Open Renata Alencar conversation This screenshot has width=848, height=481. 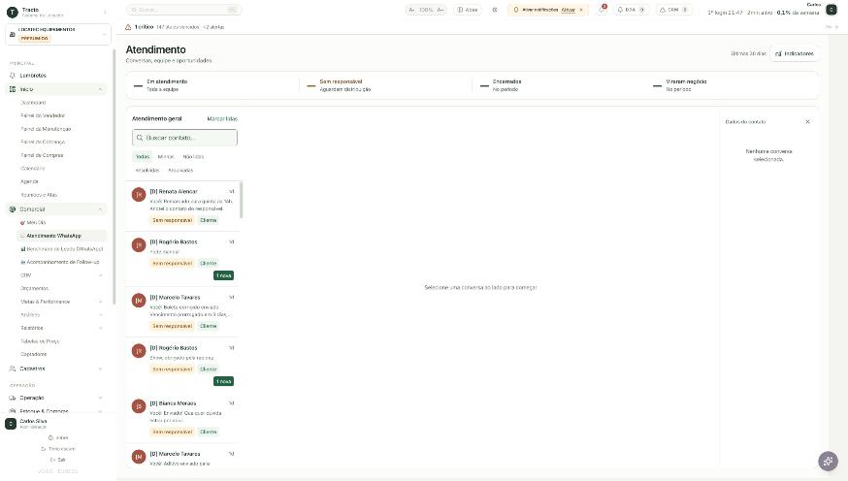183,206
